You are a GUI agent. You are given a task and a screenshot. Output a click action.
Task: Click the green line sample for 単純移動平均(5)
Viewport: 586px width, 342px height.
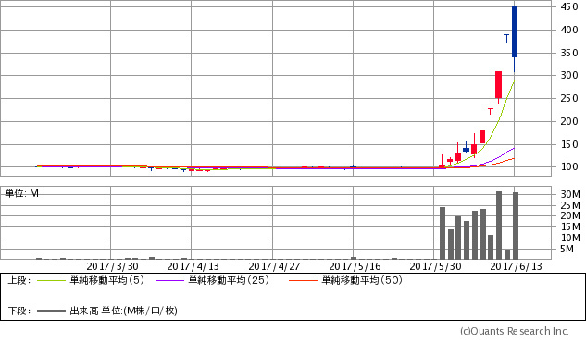point(51,280)
